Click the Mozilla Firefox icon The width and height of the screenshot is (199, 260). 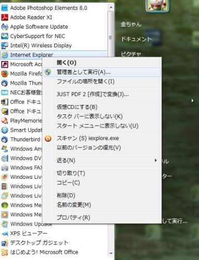click(5, 74)
